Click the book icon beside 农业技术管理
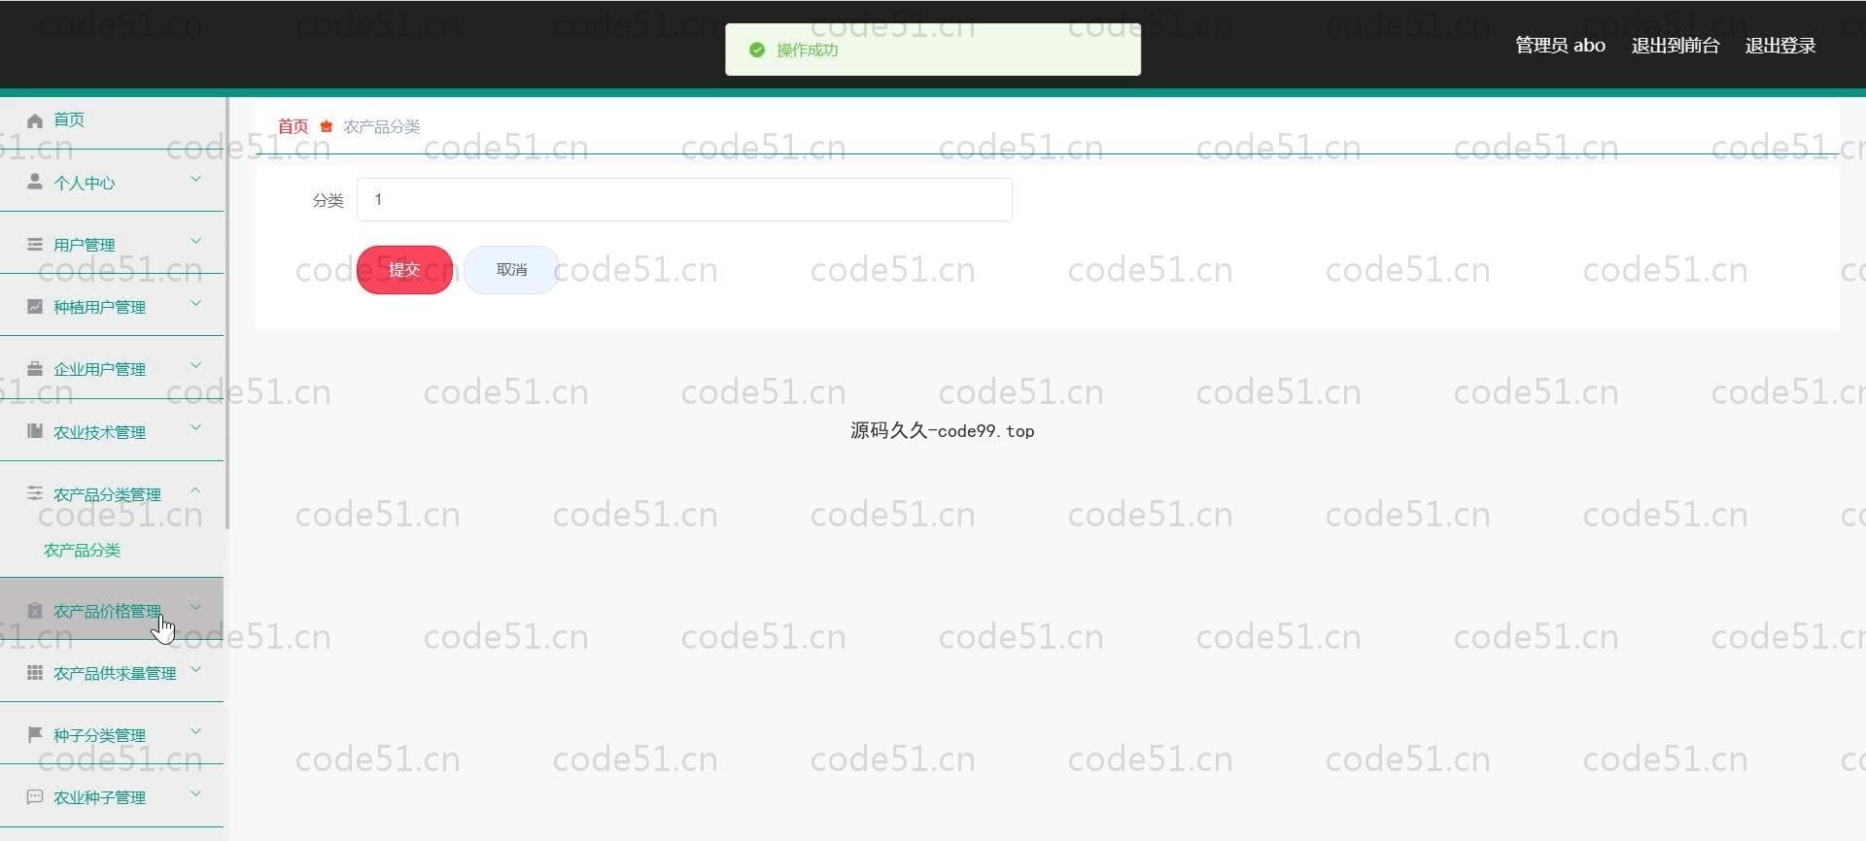The width and height of the screenshot is (1866, 841). (x=35, y=431)
